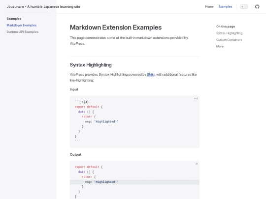Select Markdown Examples in sidebar
The width and height of the screenshot is (266, 199).
point(22,25)
